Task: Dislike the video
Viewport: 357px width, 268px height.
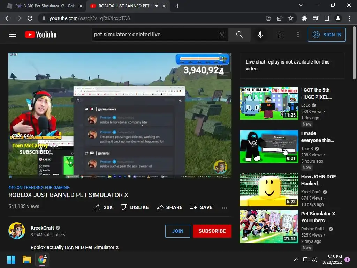Action: tap(135, 207)
